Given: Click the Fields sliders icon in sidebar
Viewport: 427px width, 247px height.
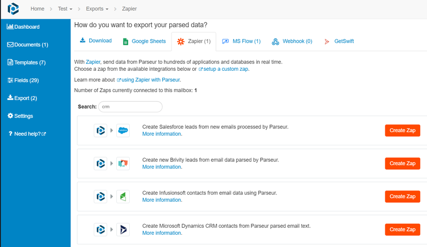Looking at the screenshot, I should click(x=10, y=80).
